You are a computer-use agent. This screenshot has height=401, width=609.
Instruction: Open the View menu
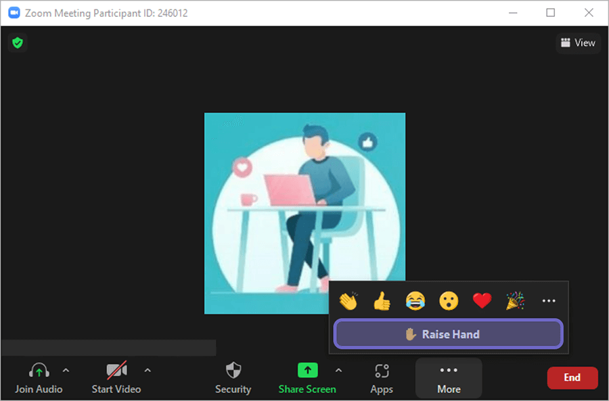[578, 43]
